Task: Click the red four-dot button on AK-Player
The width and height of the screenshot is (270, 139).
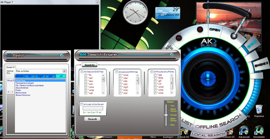Action: coord(200,30)
